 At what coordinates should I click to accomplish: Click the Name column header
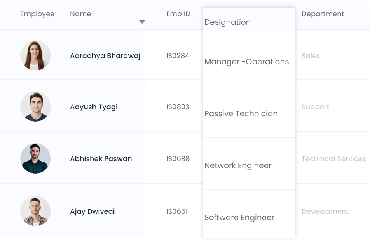pos(80,14)
